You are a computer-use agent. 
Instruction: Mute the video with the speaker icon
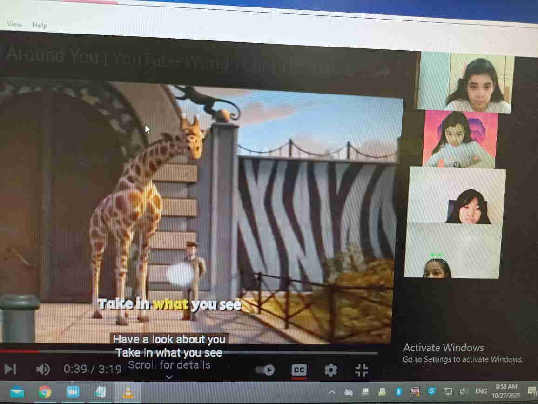click(43, 369)
